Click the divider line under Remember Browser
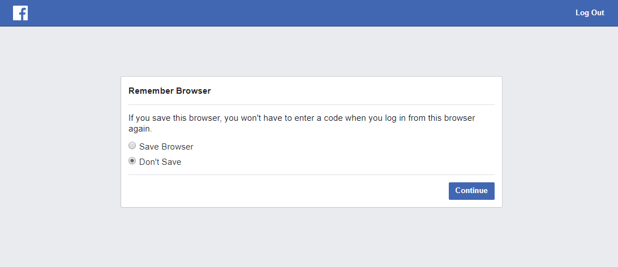This screenshot has width=618, height=267. pyautogui.click(x=311, y=104)
